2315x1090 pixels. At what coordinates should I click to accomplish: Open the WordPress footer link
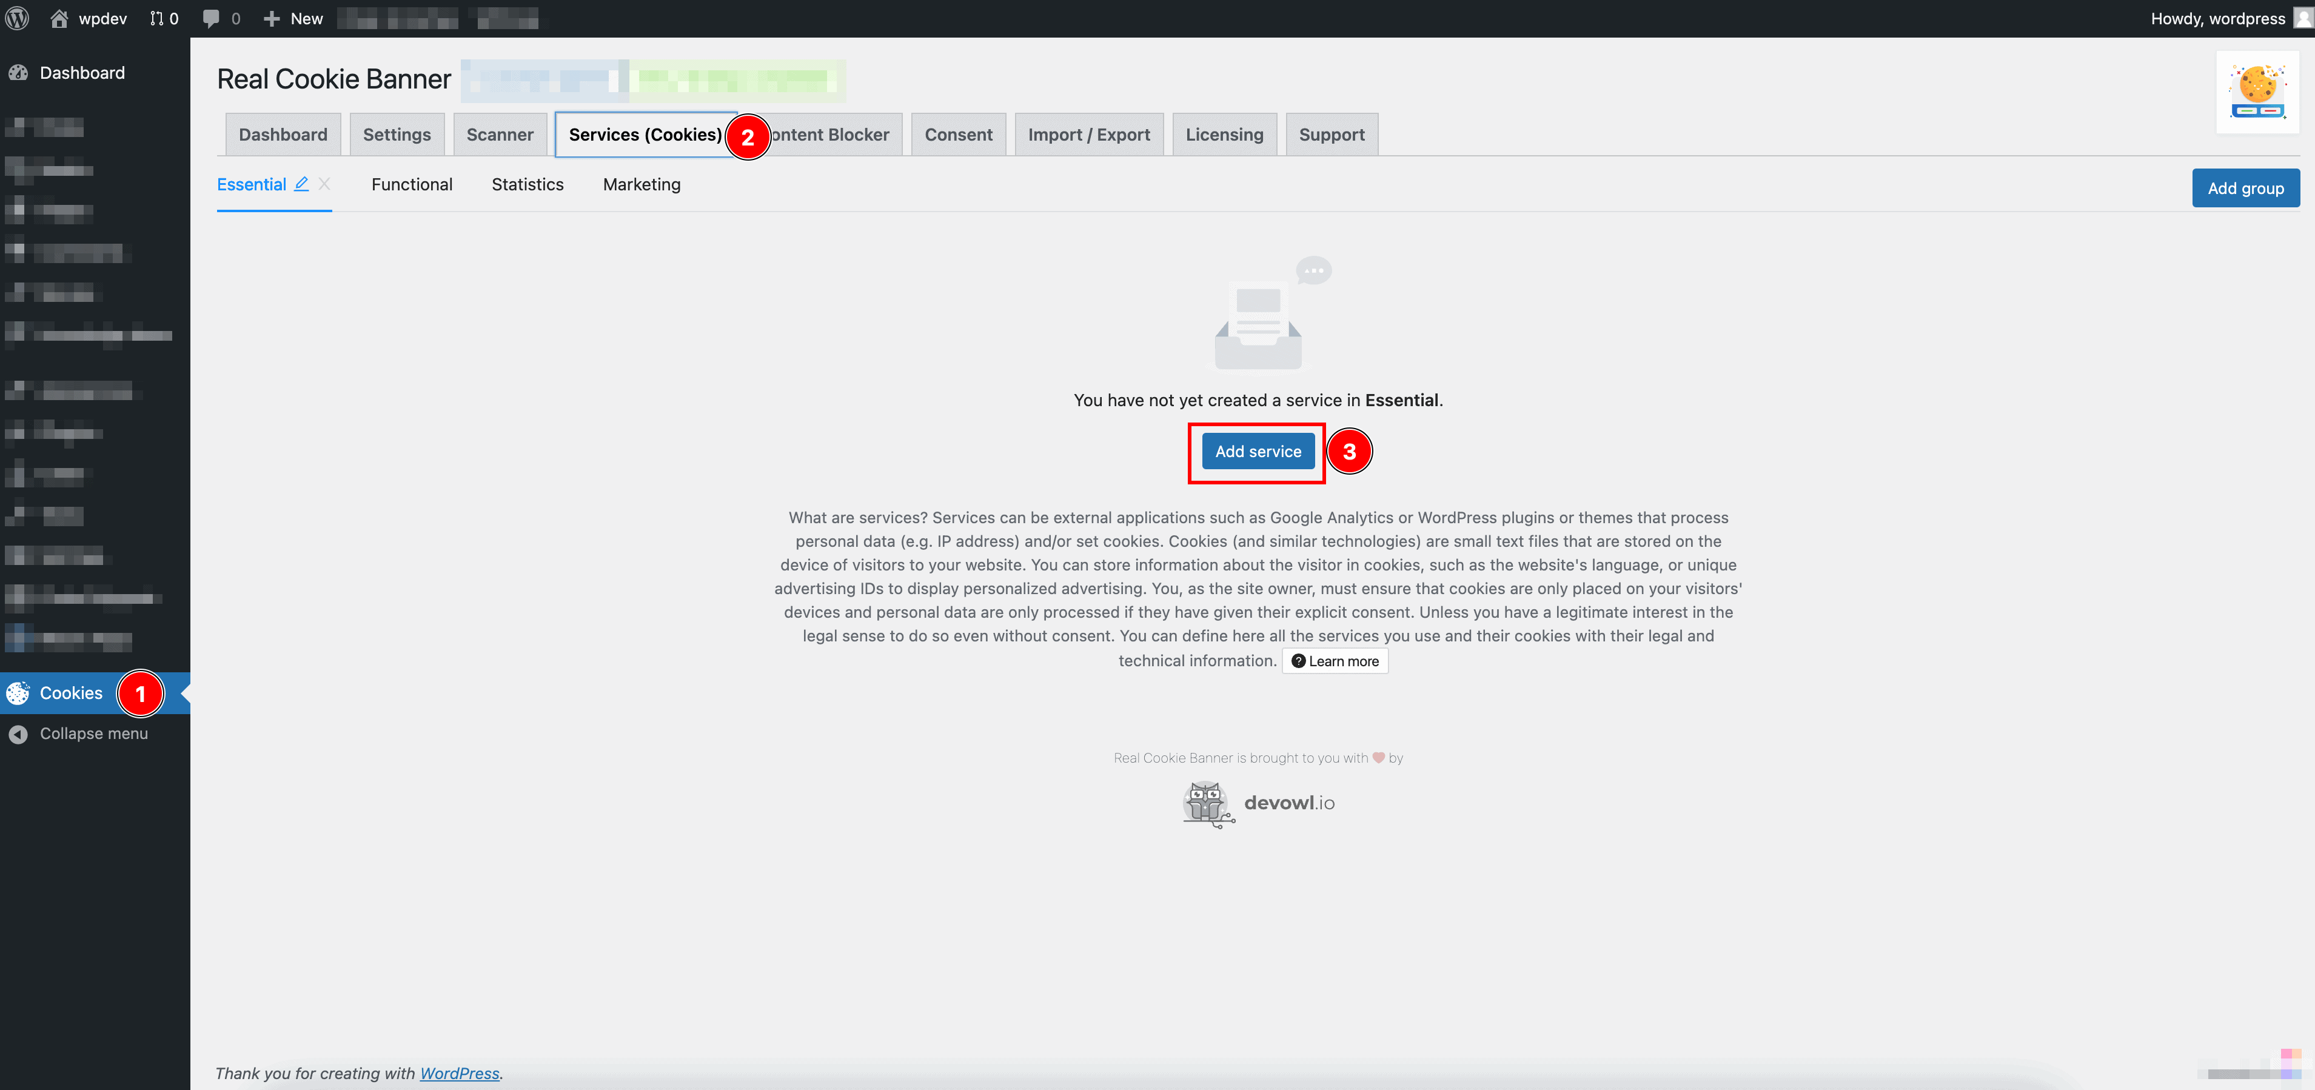[459, 1073]
